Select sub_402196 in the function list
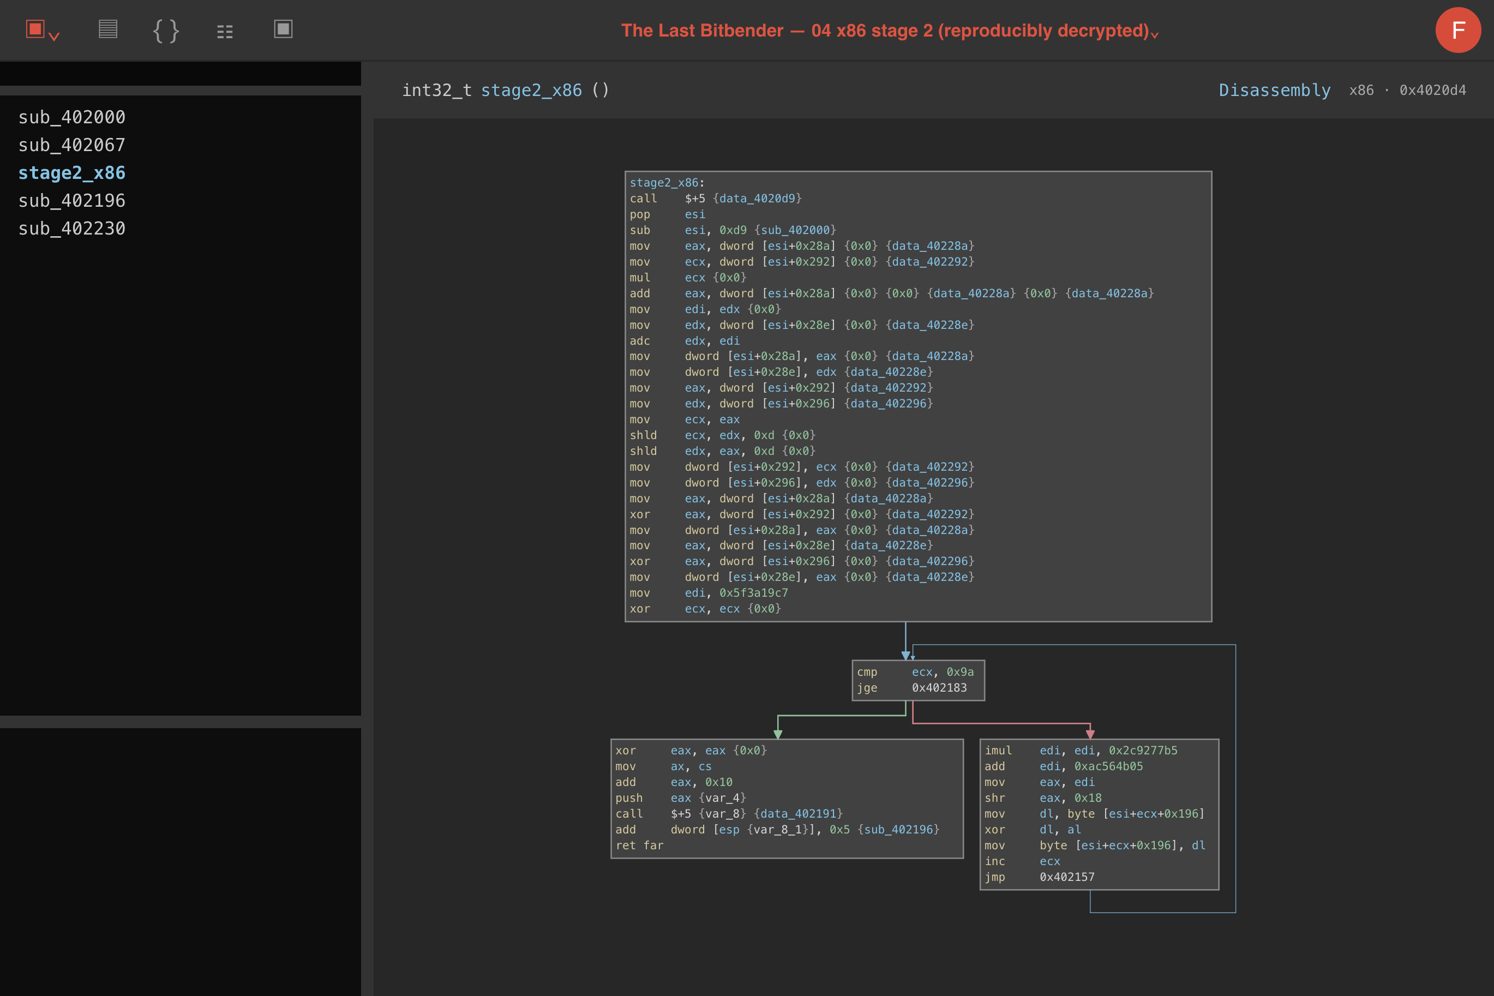The height and width of the screenshot is (996, 1494). click(72, 201)
